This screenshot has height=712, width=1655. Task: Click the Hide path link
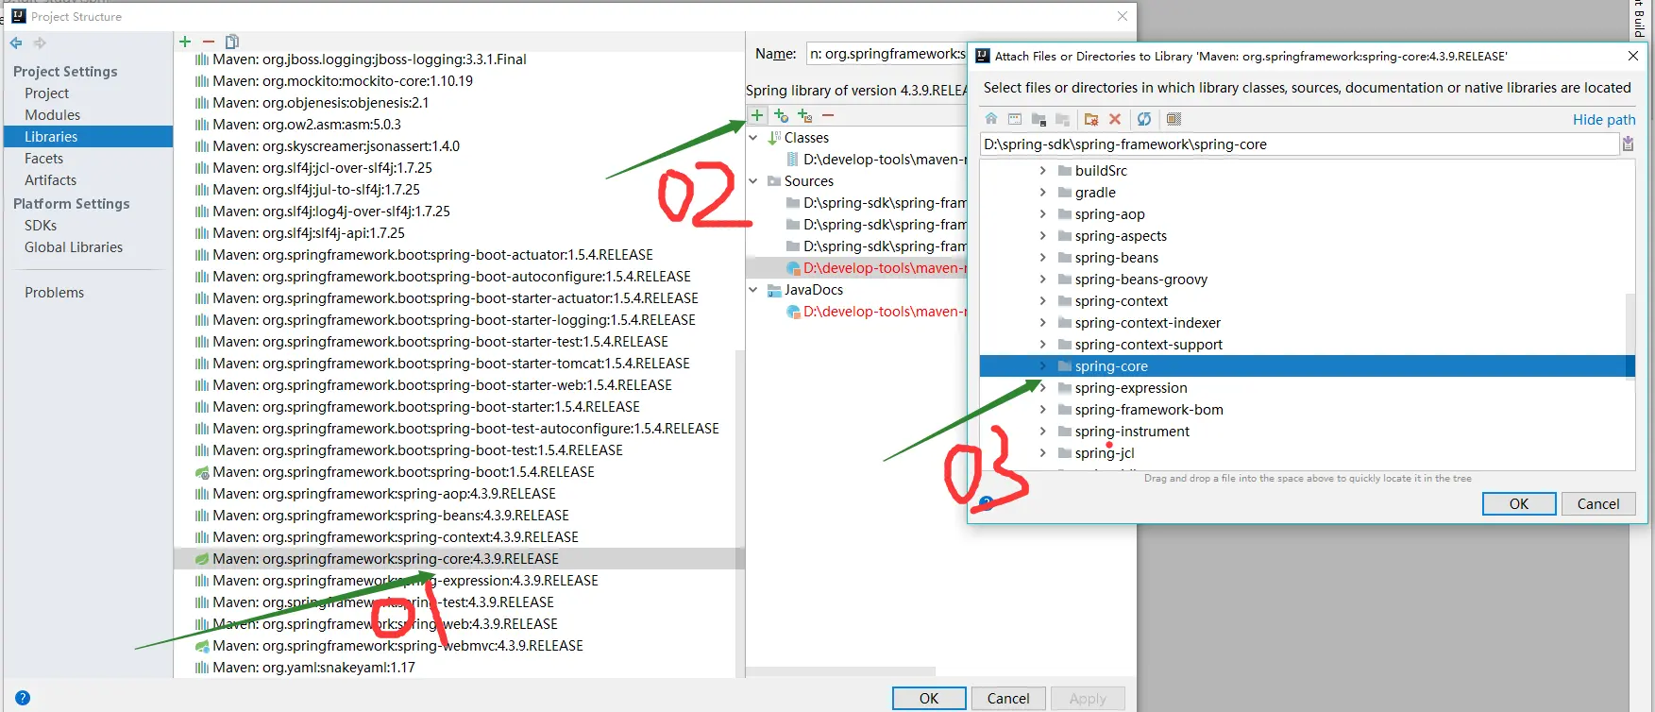click(x=1604, y=120)
